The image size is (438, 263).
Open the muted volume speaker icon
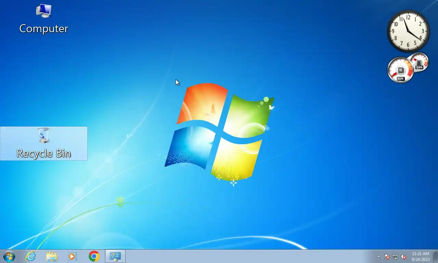(403, 256)
